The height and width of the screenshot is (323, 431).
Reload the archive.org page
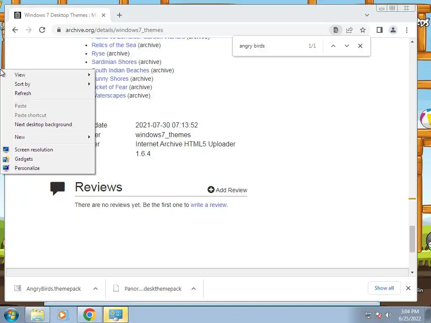(x=42, y=30)
